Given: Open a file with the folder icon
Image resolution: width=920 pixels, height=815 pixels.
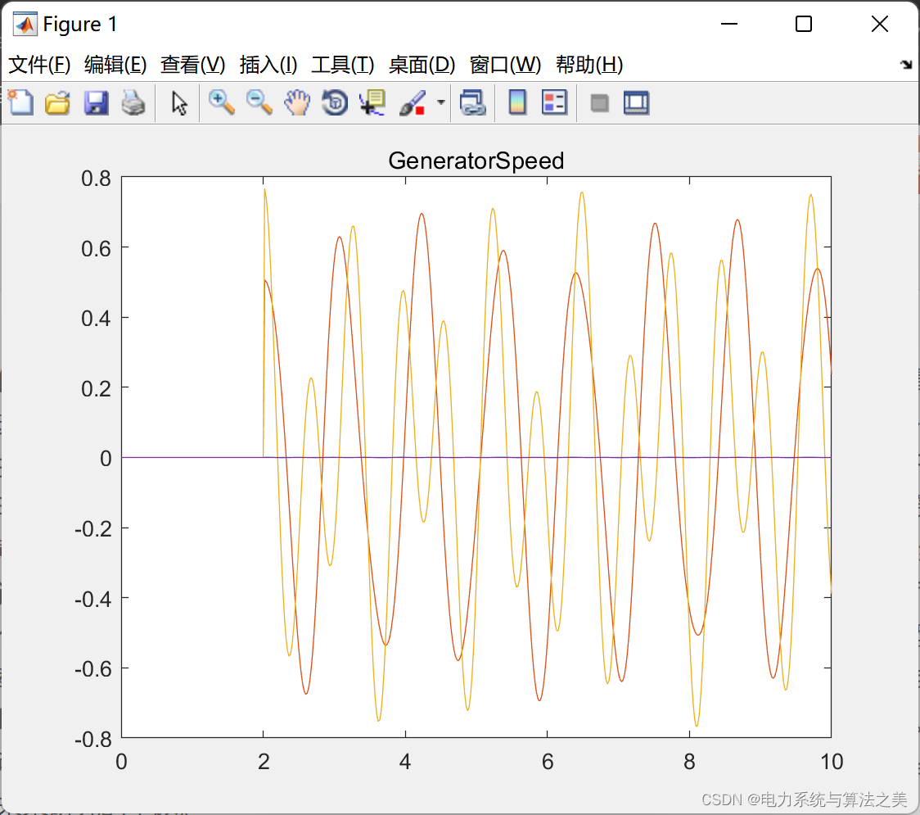Looking at the screenshot, I should 57,102.
